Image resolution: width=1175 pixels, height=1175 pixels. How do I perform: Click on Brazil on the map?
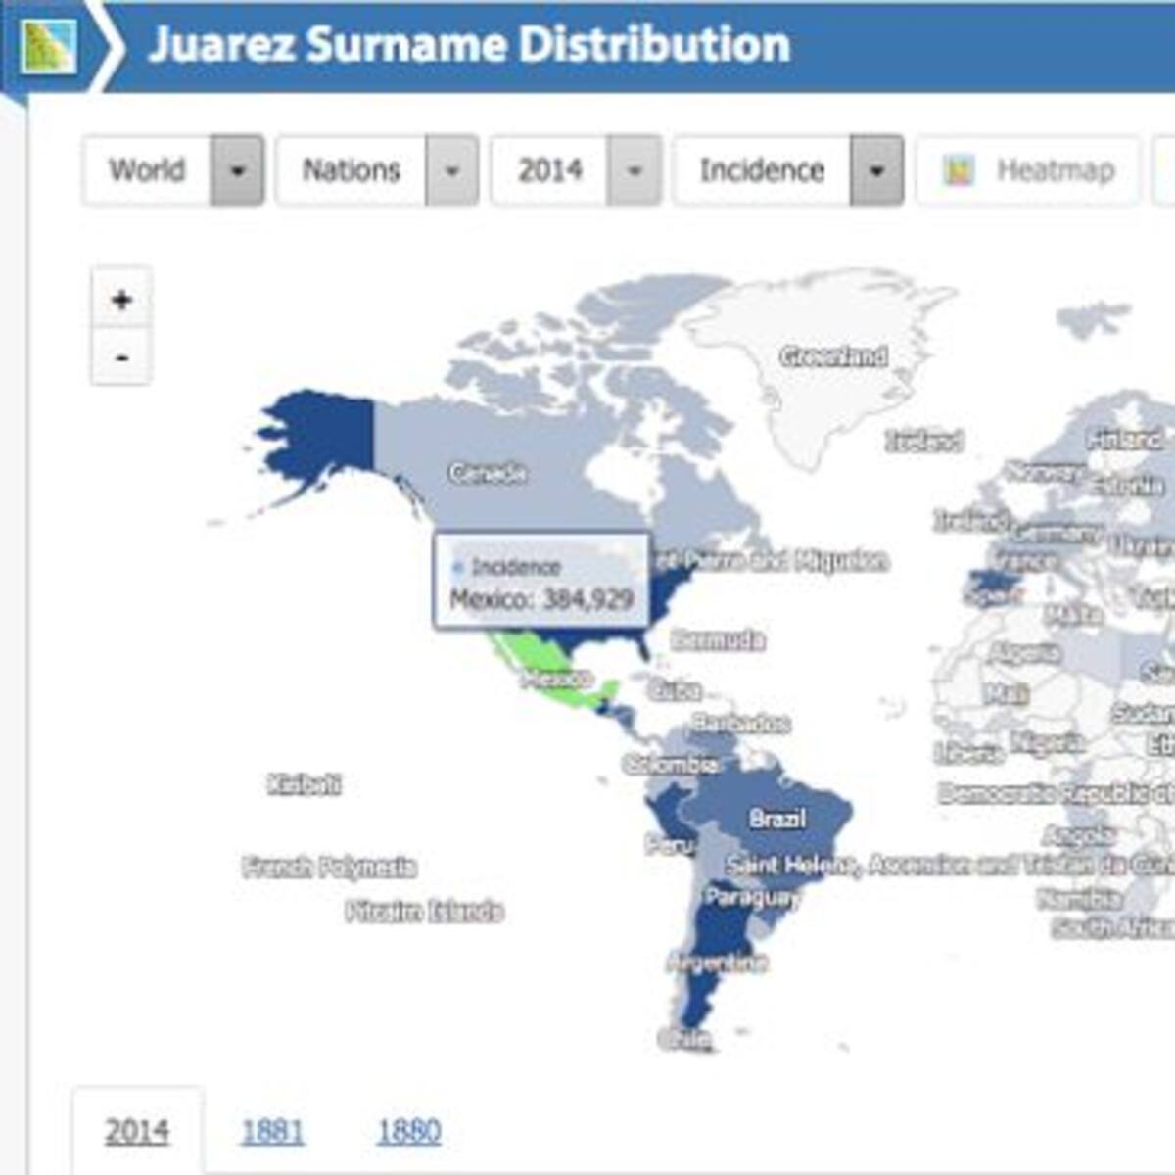(778, 818)
